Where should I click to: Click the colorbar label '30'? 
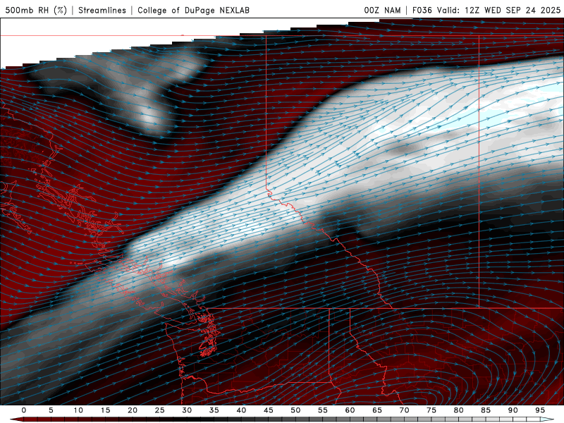click(x=187, y=410)
